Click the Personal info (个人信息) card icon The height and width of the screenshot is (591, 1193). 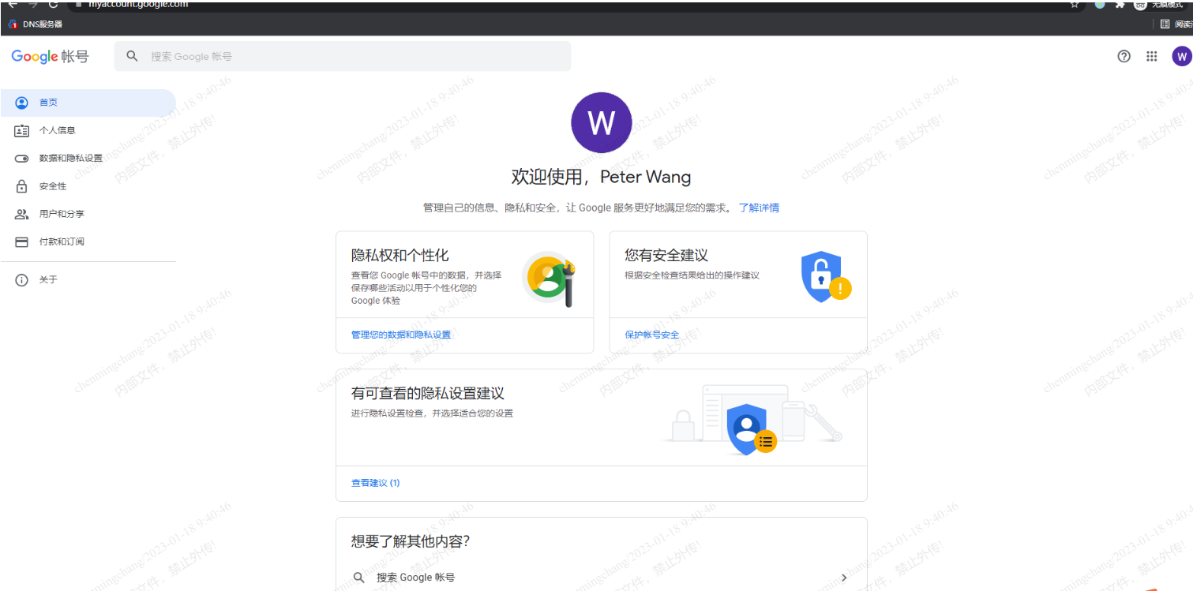click(21, 131)
